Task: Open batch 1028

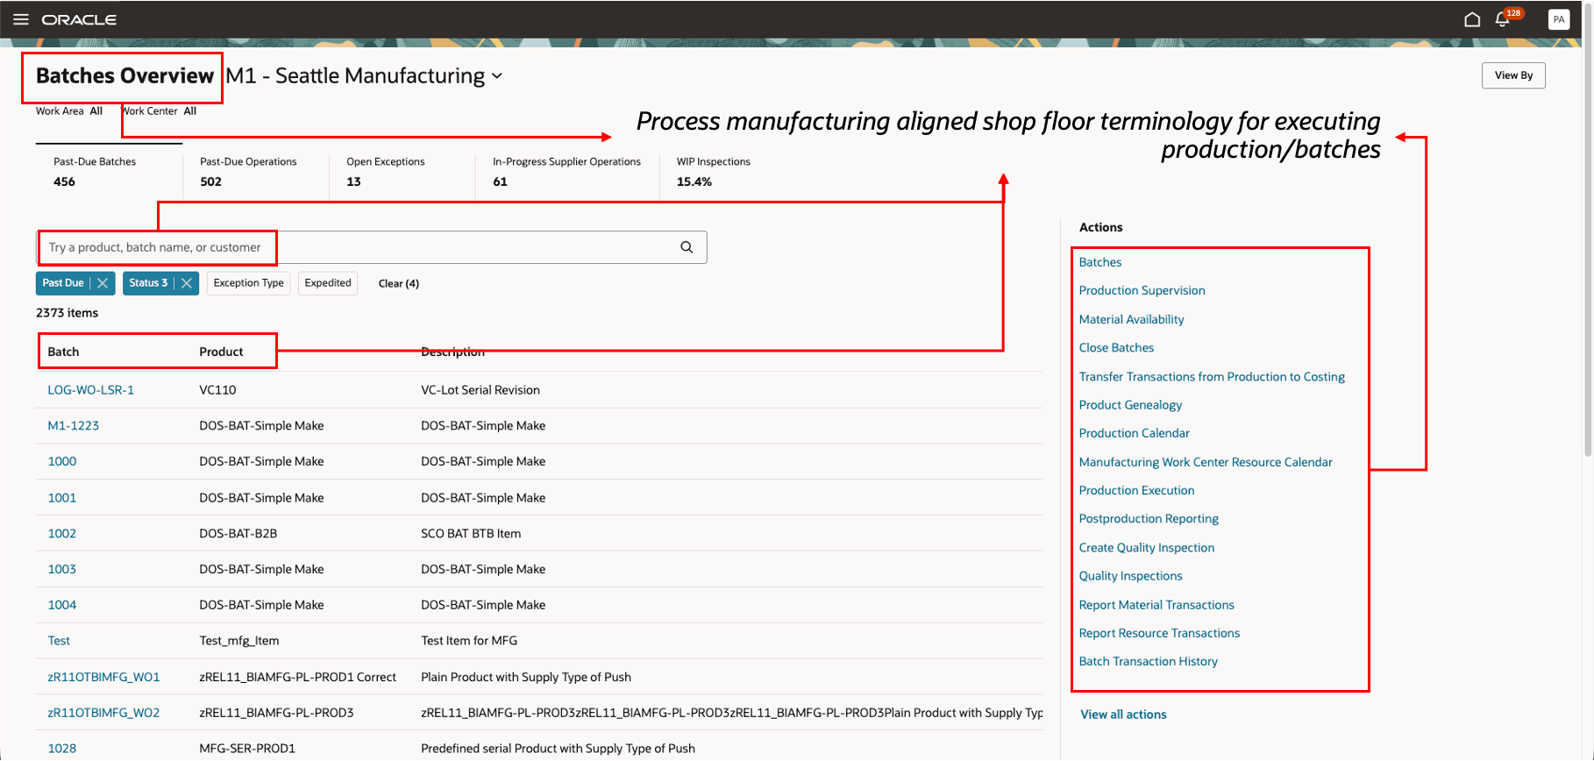Action: click(62, 749)
